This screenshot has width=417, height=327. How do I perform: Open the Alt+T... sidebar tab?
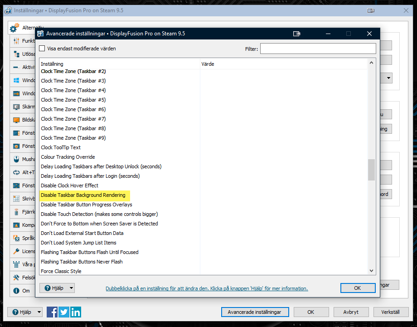click(16, 172)
